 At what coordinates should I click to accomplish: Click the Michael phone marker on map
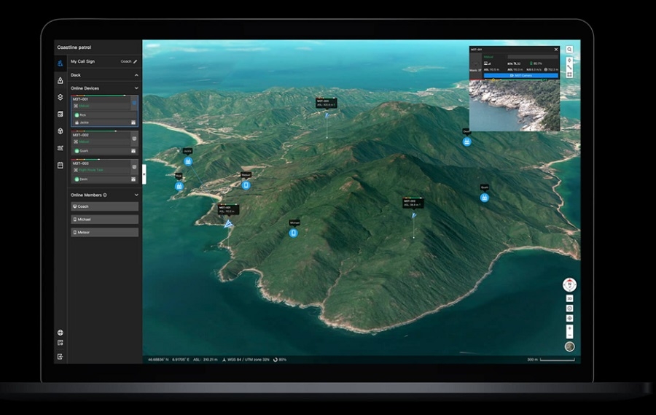294,233
